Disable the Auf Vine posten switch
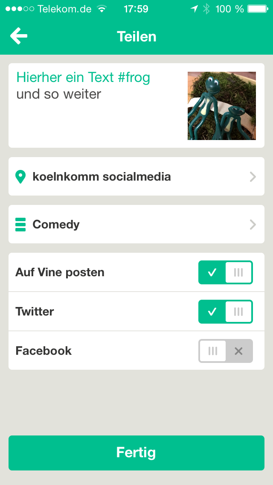The height and width of the screenshot is (485, 273). point(225,272)
